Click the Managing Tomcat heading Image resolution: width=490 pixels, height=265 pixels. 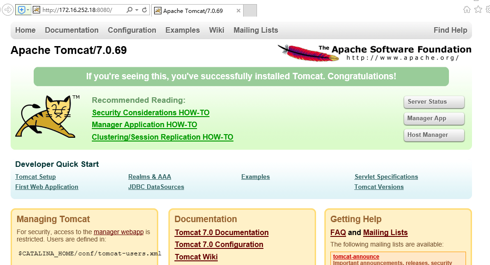[53, 219]
